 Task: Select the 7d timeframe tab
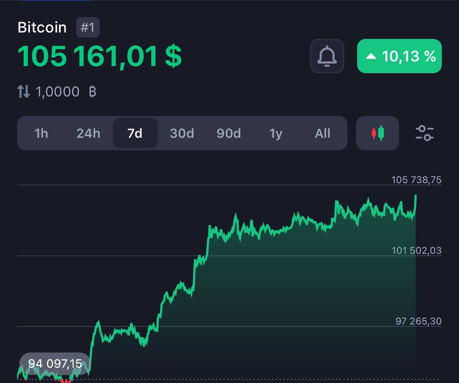135,133
